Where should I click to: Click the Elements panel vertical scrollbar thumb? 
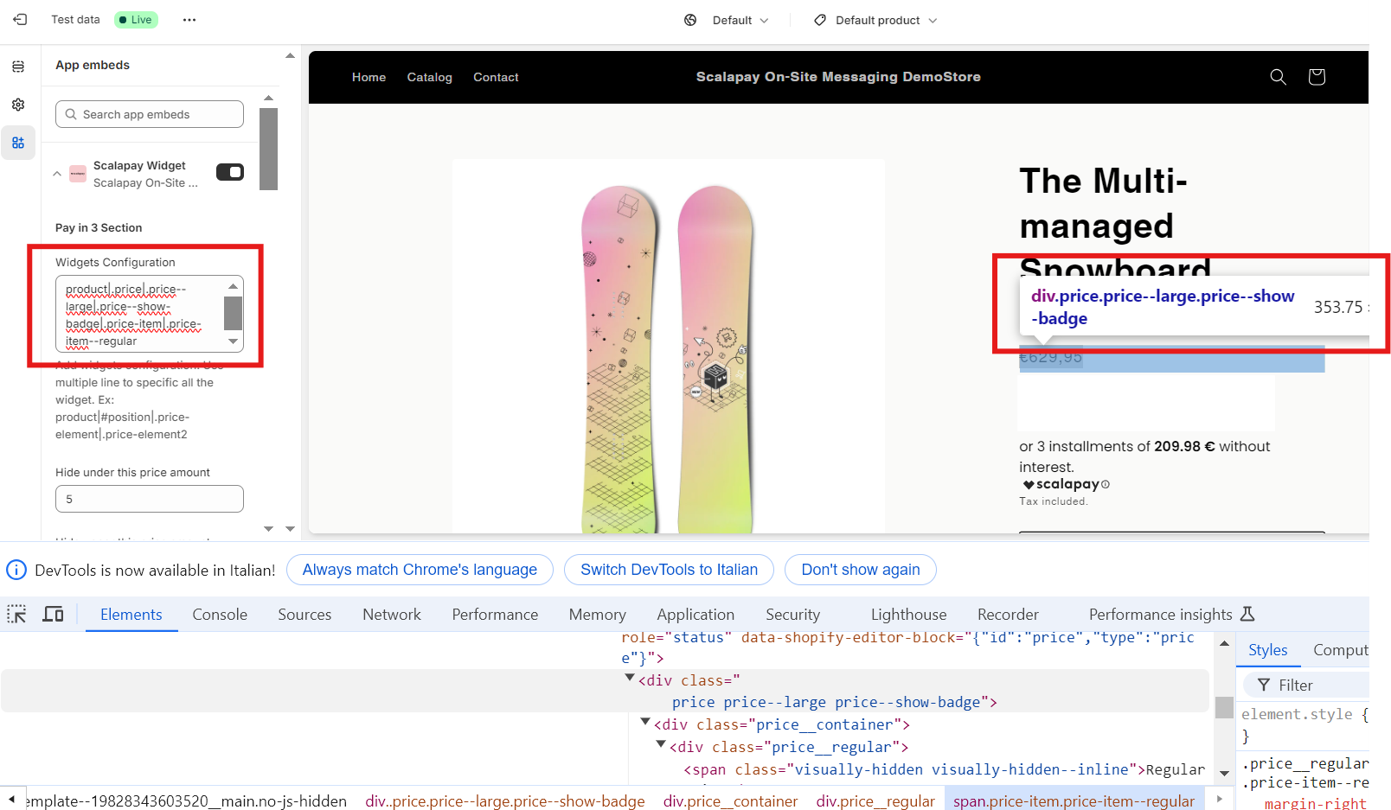[x=1224, y=707]
